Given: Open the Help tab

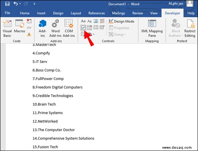Looking at the screenshot, I should click(x=191, y=13).
